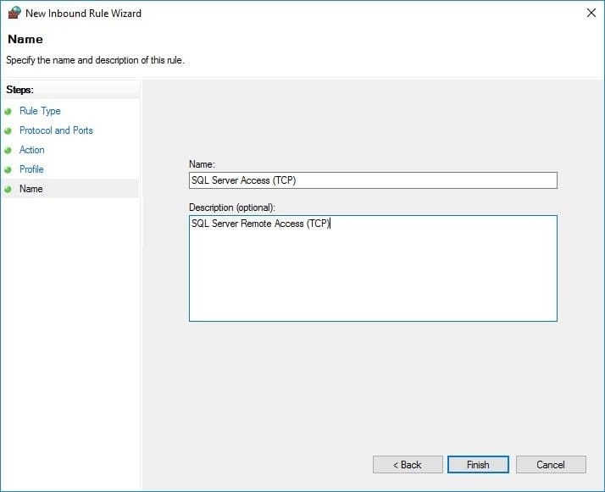Jump to the Action step
605x492 pixels.
[32, 150]
